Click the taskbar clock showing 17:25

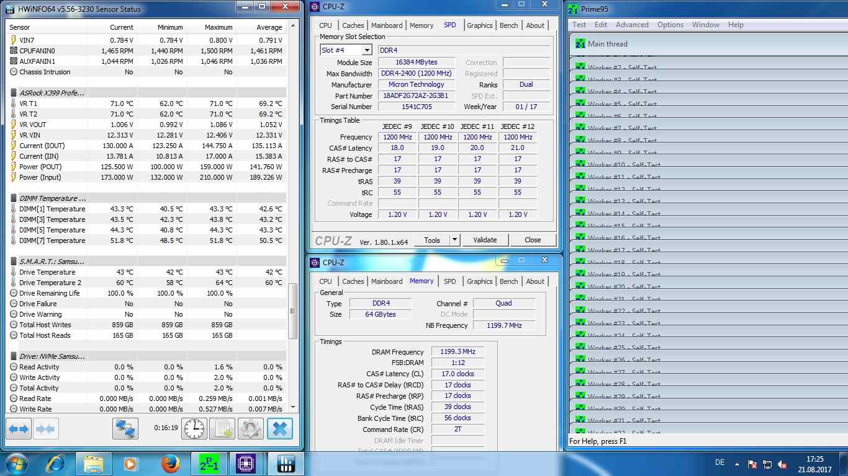tap(815, 464)
